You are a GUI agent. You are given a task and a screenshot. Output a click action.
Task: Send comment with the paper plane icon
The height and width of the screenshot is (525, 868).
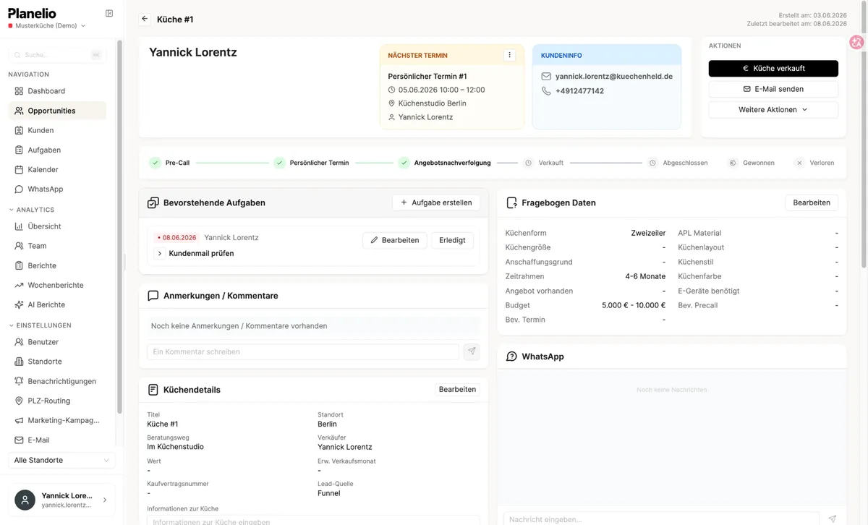[472, 351]
